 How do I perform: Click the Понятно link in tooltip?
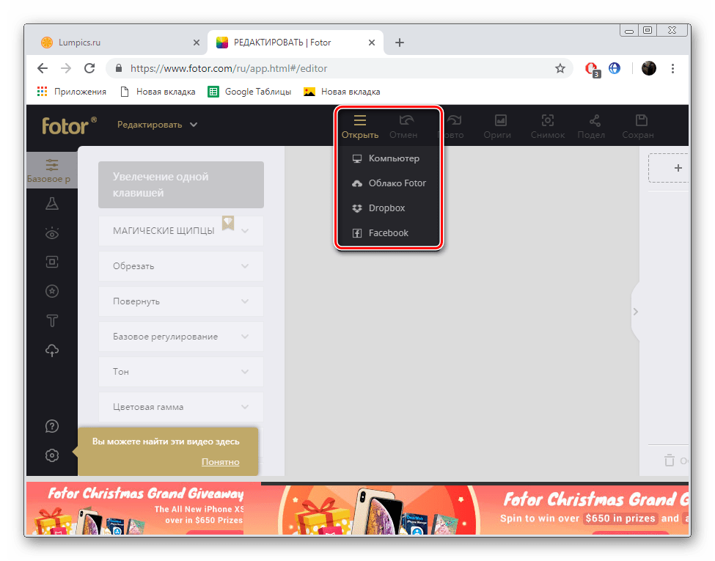[220, 462]
